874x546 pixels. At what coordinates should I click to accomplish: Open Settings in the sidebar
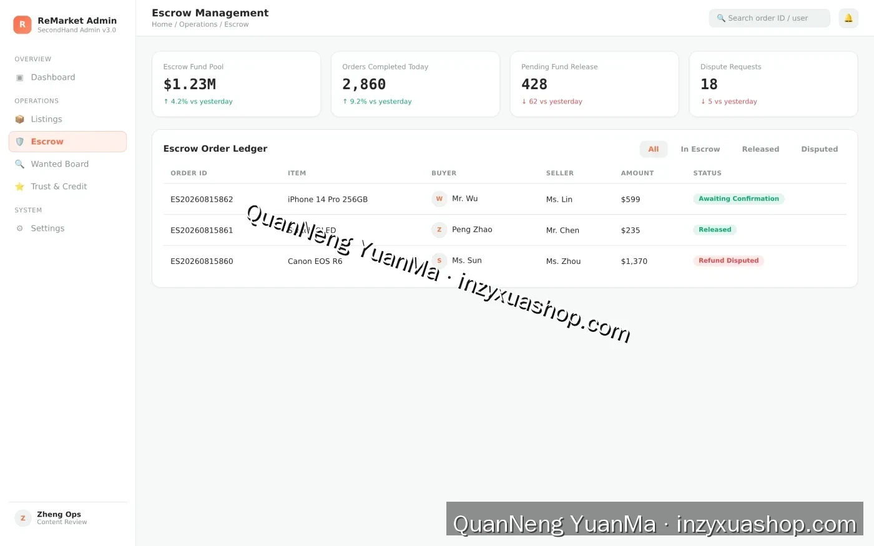pos(67,228)
